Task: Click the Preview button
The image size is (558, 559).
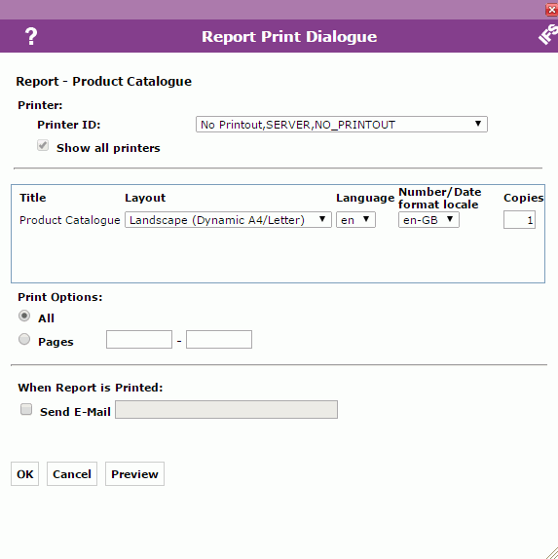Action: (x=134, y=474)
